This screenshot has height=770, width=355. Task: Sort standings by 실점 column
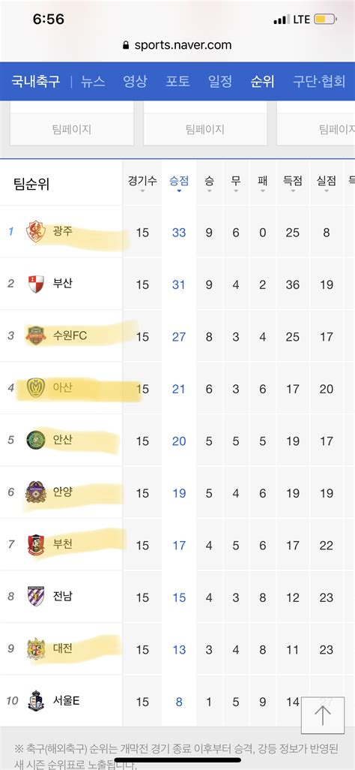pyautogui.click(x=327, y=183)
